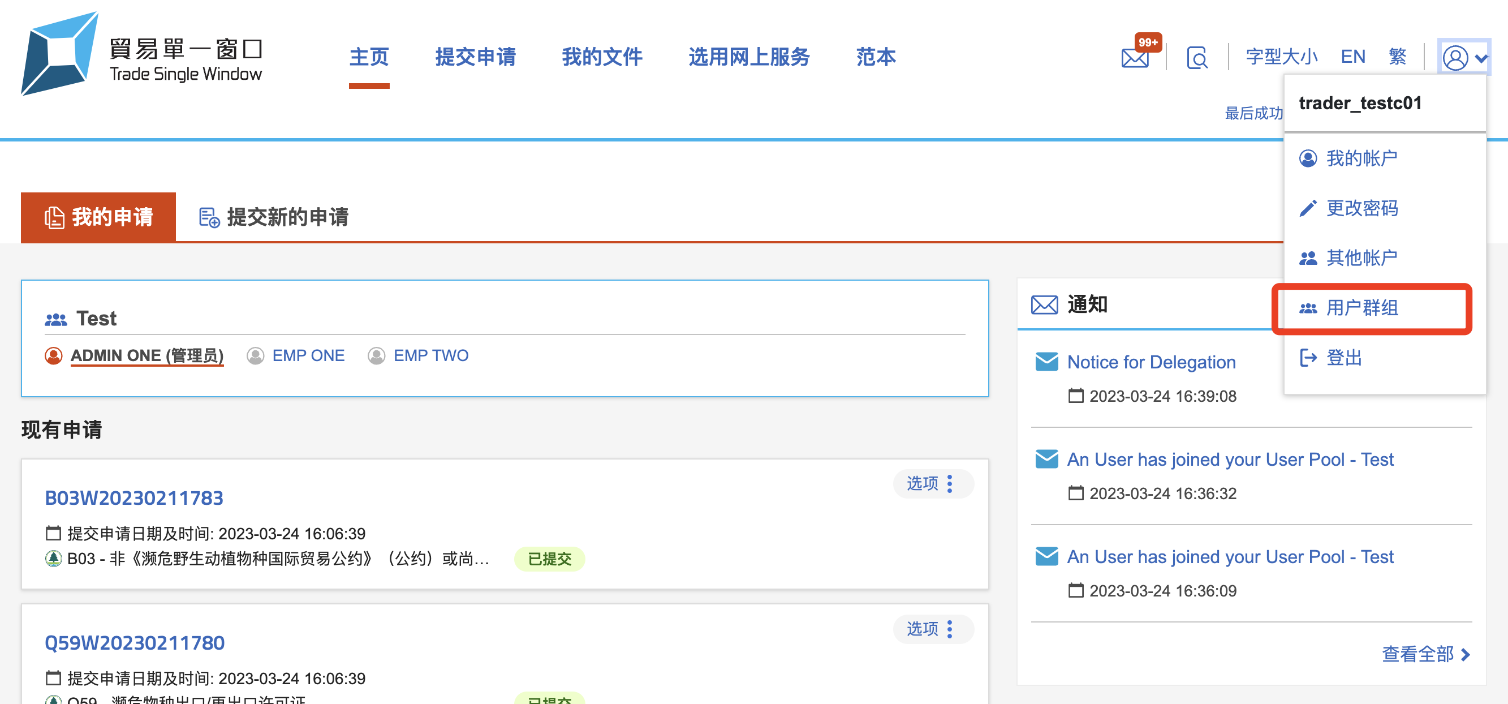Click application reference B03W20230211783 link

click(133, 497)
